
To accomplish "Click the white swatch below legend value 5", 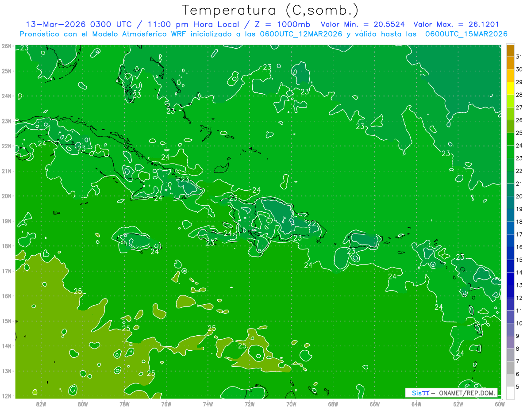I will [x=510, y=393].
